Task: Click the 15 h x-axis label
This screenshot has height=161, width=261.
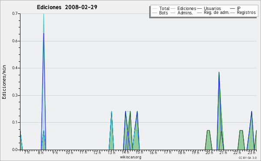Action: (139, 152)
